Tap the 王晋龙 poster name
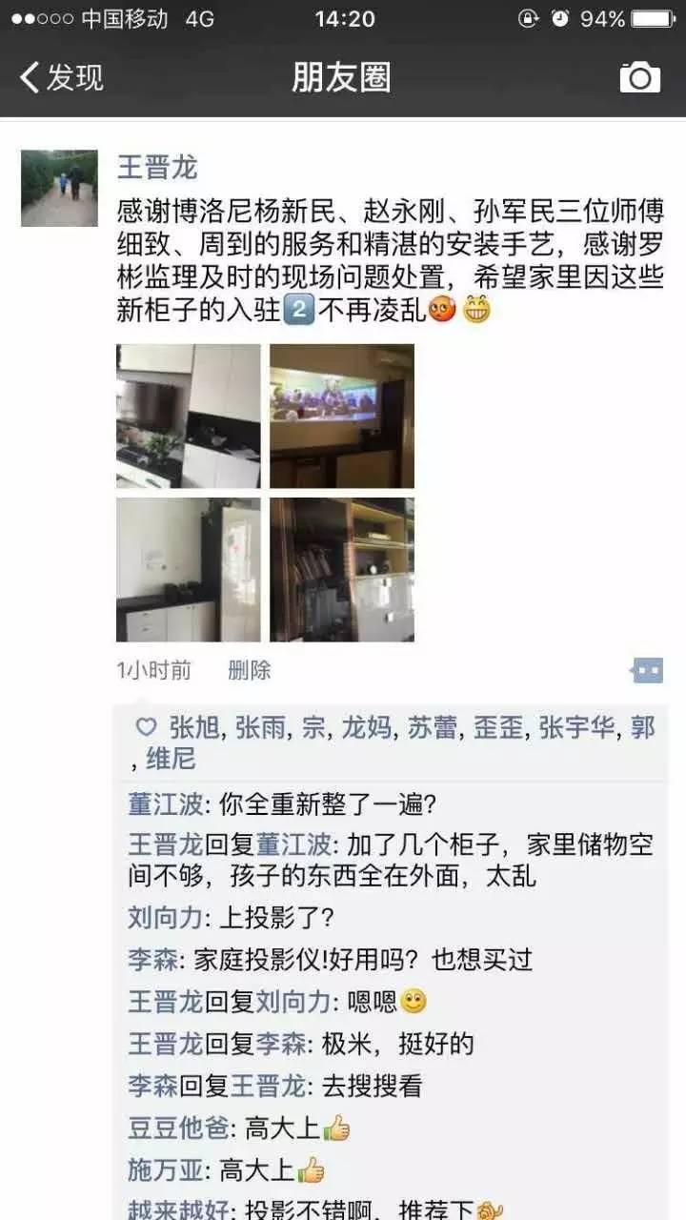This screenshot has height=1220, width=686. pyautogui.click(x=157, y=168)
